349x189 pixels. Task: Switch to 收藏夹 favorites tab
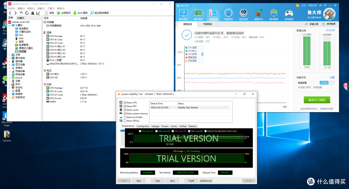(x=20, y=18)
